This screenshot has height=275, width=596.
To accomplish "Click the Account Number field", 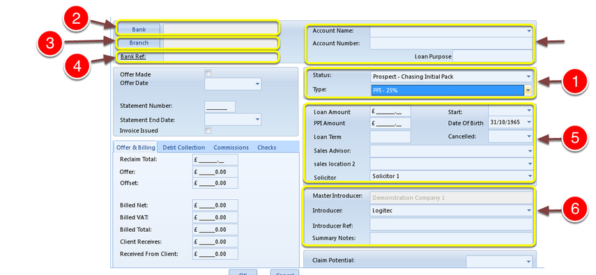I will pos(451,43).
